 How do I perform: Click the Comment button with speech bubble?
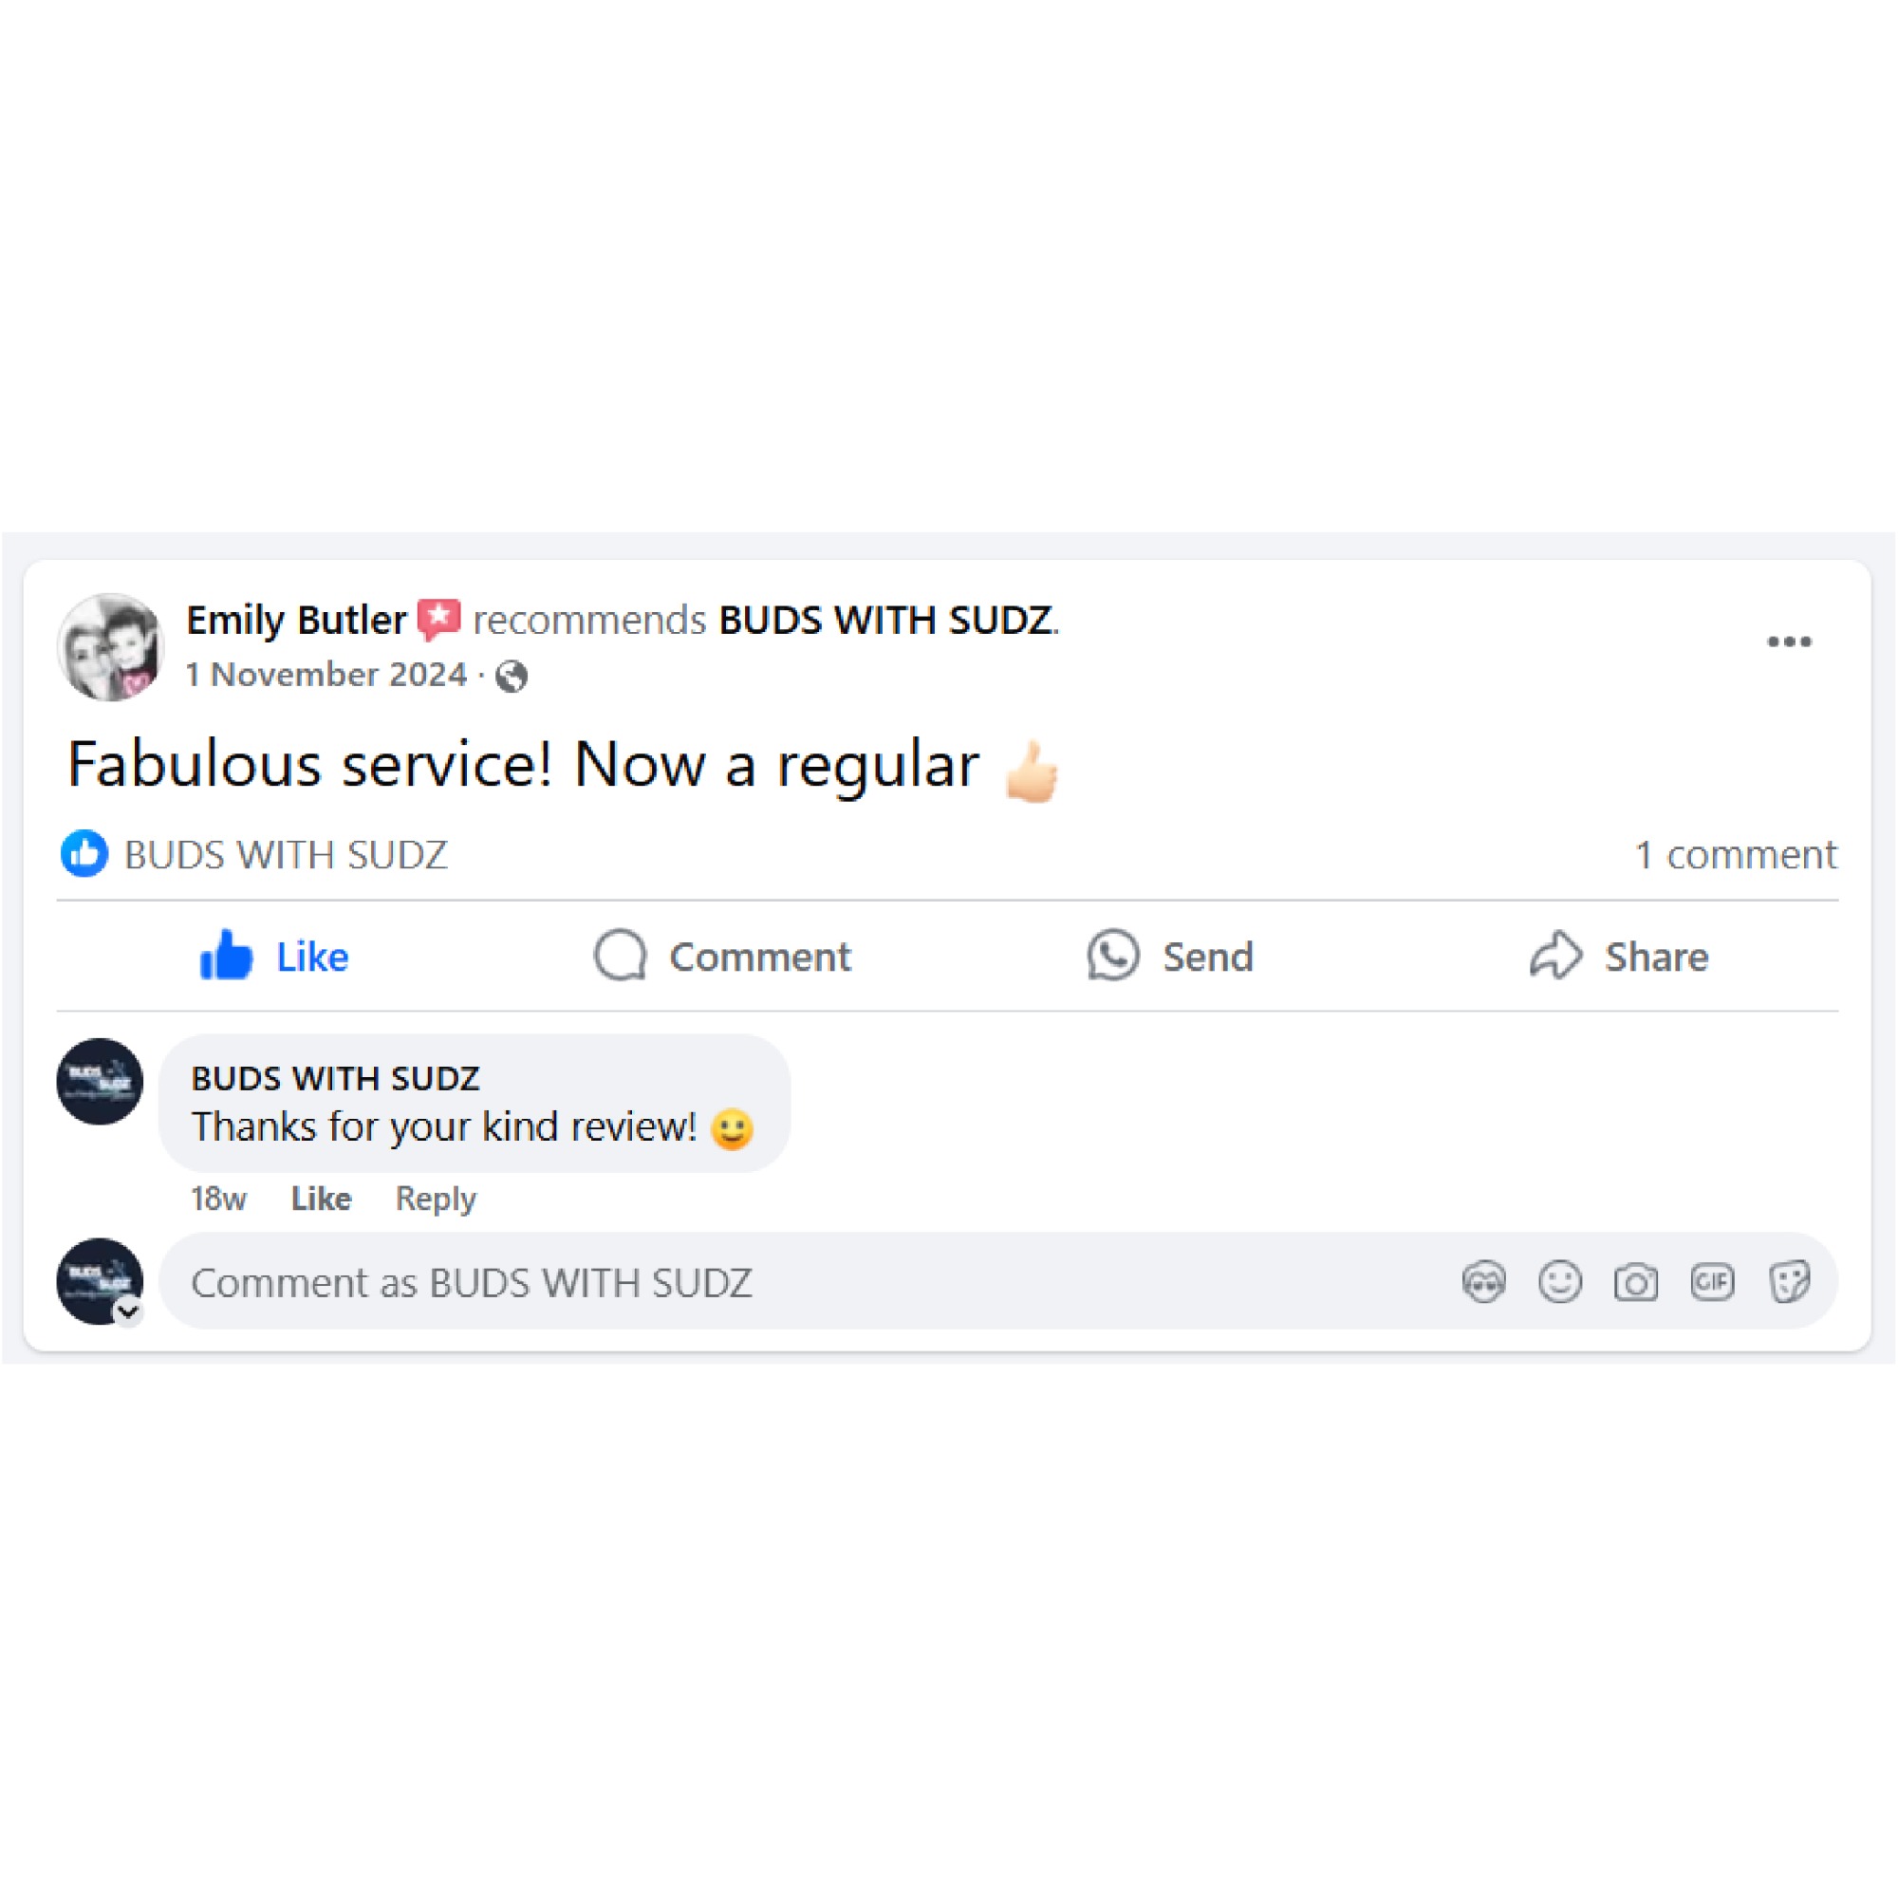(722, 956)
